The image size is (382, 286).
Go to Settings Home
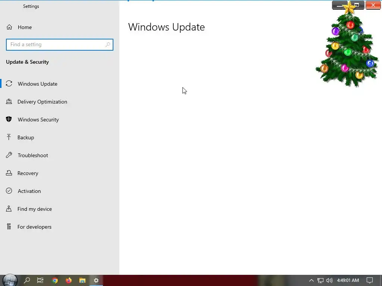(25, 27)
